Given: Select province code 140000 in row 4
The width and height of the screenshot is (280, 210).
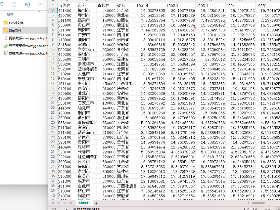Looking at the screenshot, I should tap(106, 20).
